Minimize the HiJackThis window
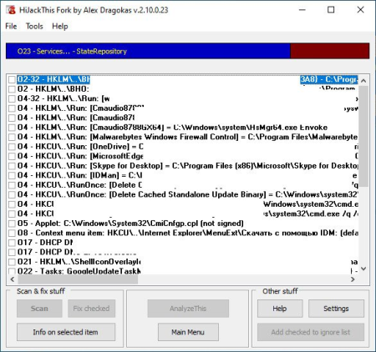Image resolution: width=376 pixels, height=352 pixels. pos(302,10)
